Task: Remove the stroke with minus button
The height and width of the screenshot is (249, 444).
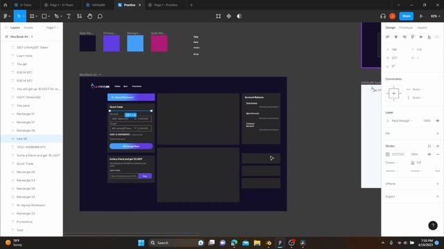Action: point(438,154)
